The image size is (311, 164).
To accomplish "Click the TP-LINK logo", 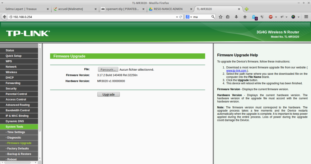I will pyautogui.click(x=28, y=33).
